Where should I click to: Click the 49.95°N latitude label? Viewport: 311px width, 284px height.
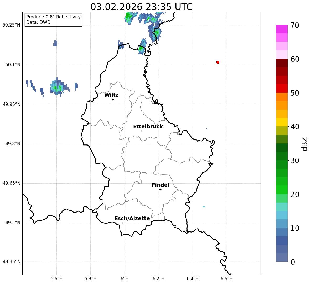(12, 104)
